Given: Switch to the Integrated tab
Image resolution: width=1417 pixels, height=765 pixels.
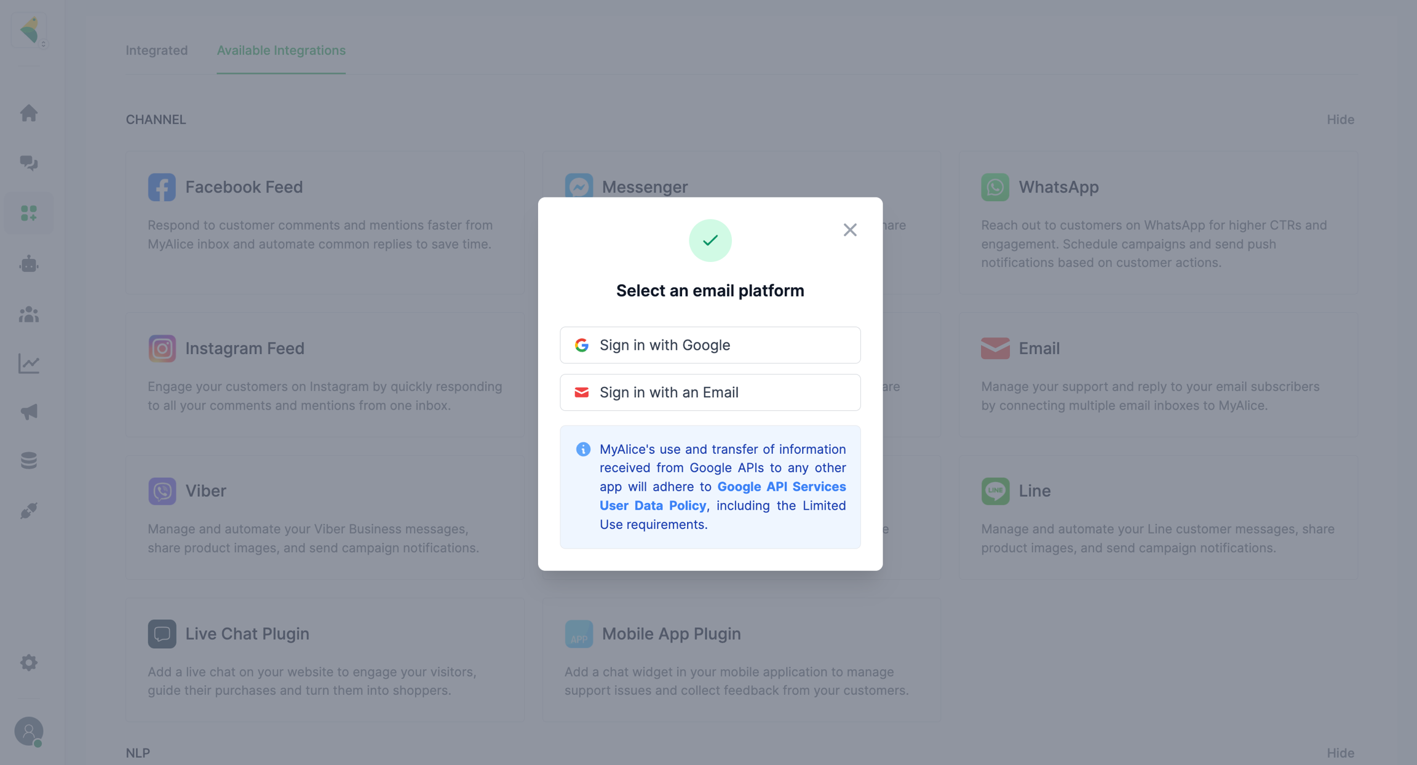Looking at the screenshot, I should pyautogui.click(x=157, y=50).
